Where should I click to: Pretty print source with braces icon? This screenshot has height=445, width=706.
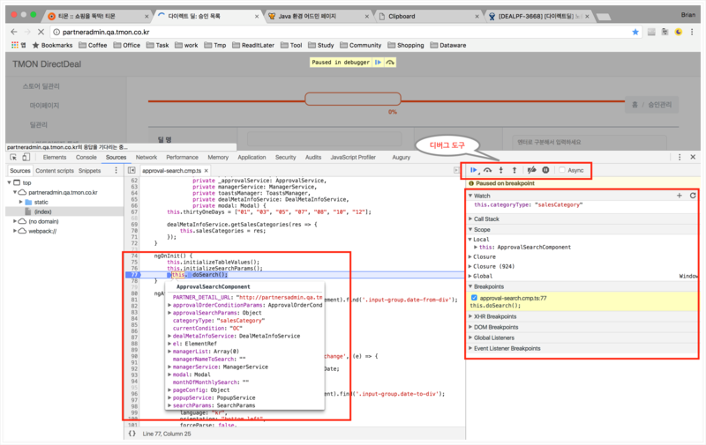pyautogui.click(x=131, y=434)
